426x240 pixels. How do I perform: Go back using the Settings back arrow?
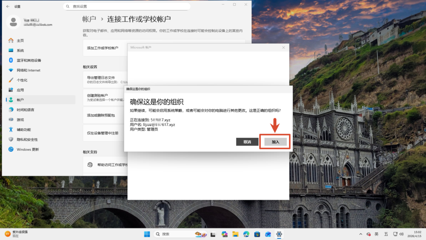coord(8,7)
